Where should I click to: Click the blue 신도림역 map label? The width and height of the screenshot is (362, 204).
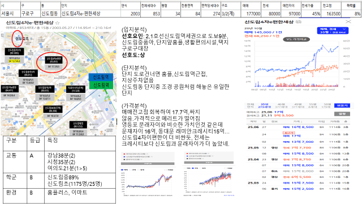(101, 77)
